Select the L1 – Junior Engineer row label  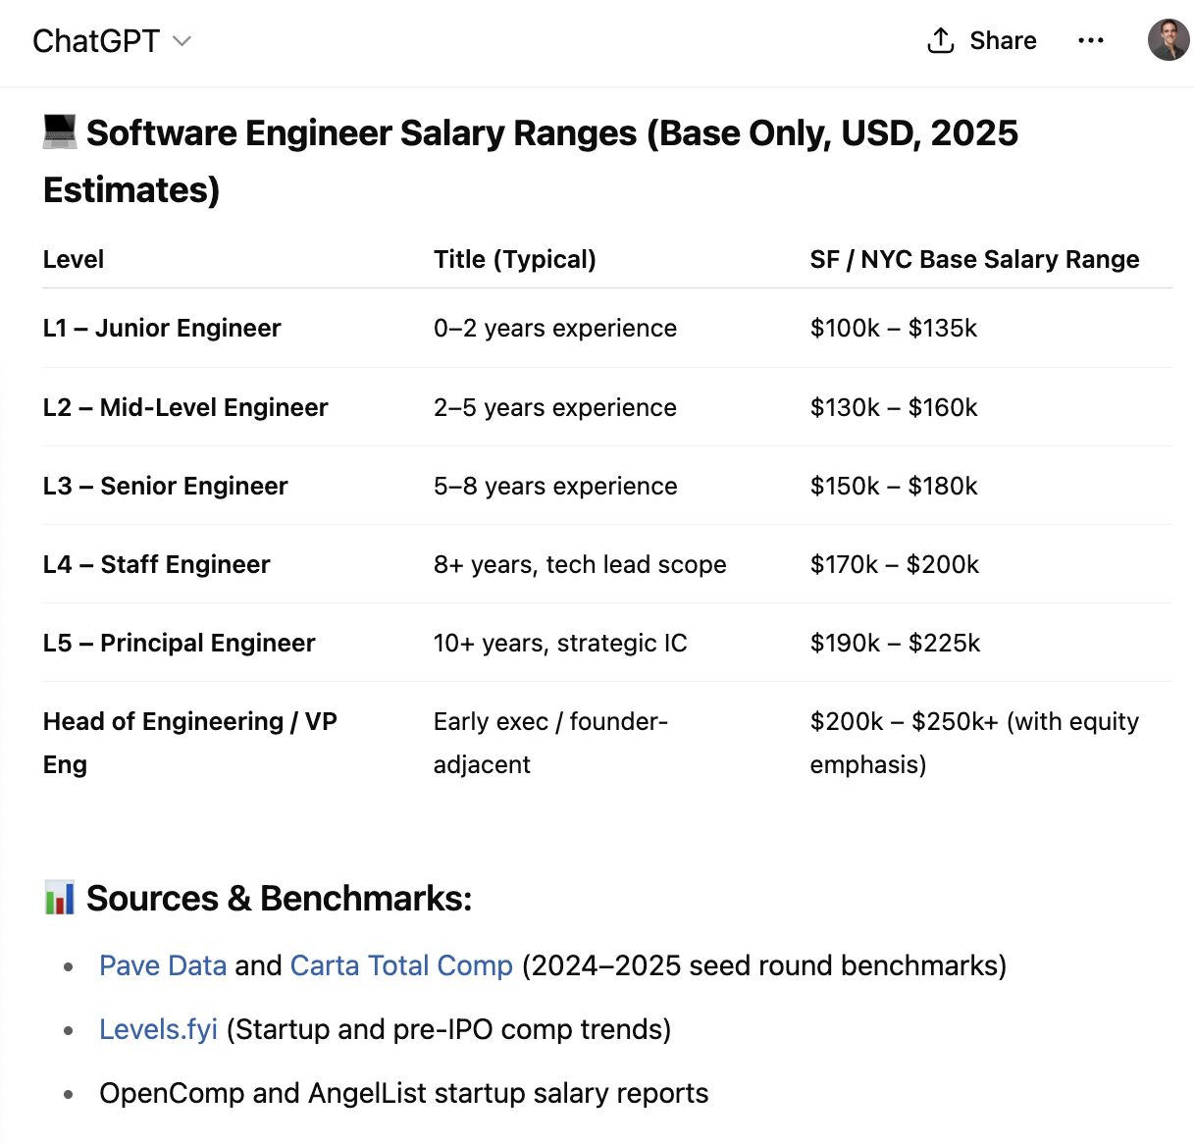click(x=162, y=328)
